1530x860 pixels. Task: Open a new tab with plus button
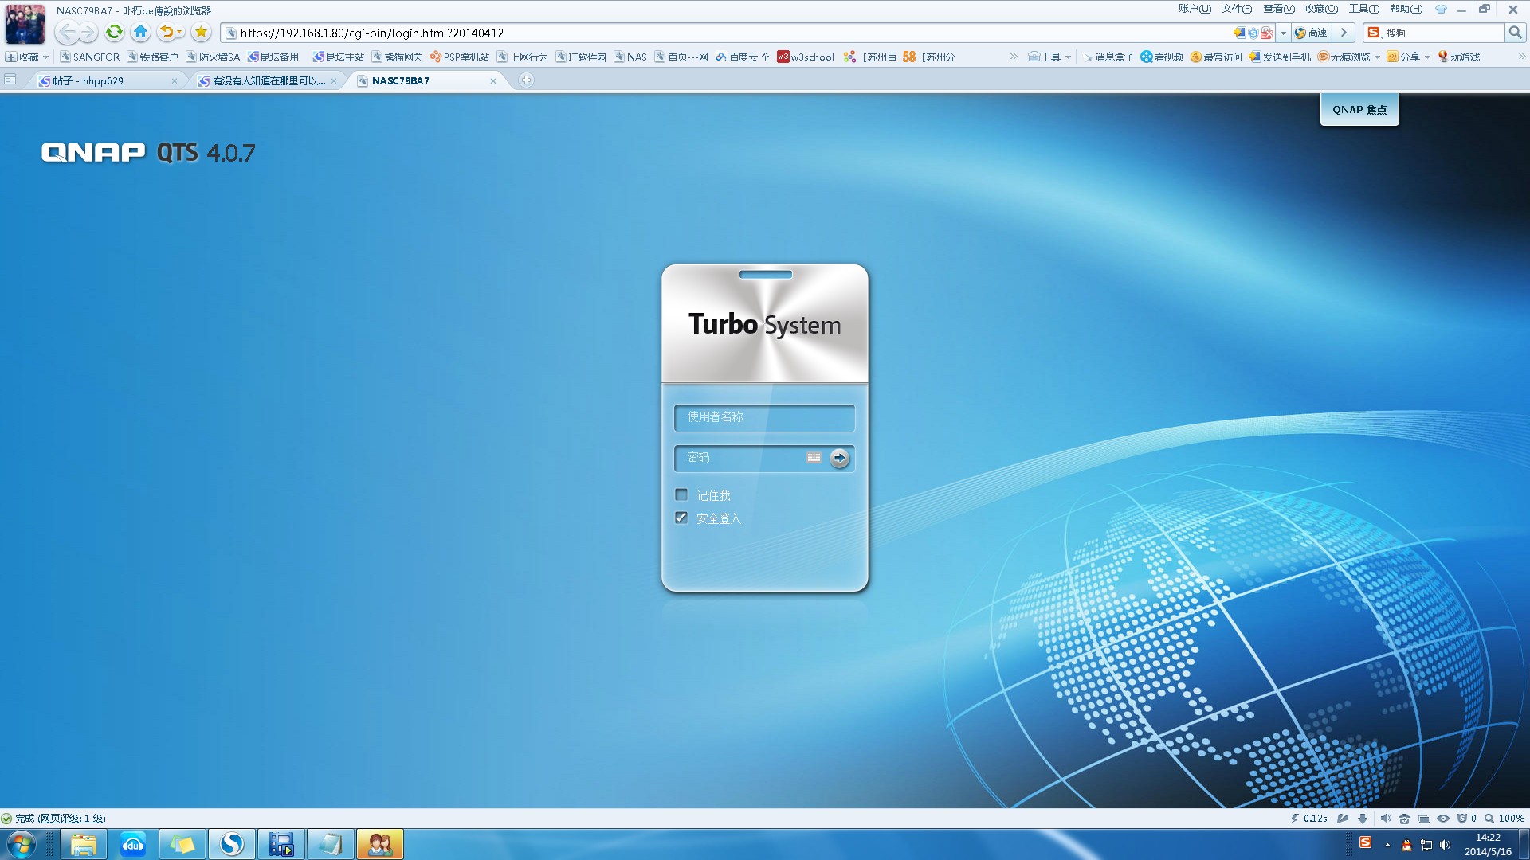pos(526,80)
